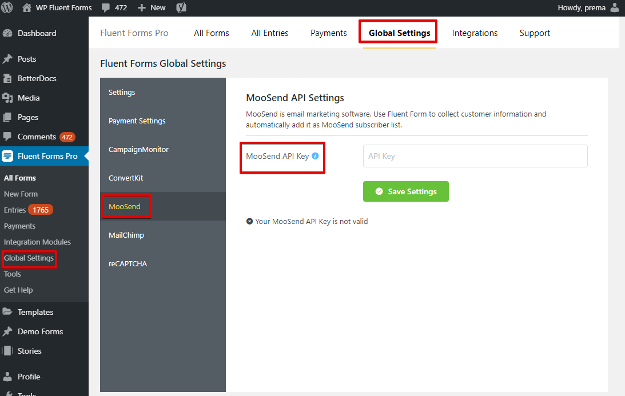Image resolution: width=625 pixels, height=396 pixels.
Task: Open Posts in WordPress sidebar
Action: [x=27, y=59]
